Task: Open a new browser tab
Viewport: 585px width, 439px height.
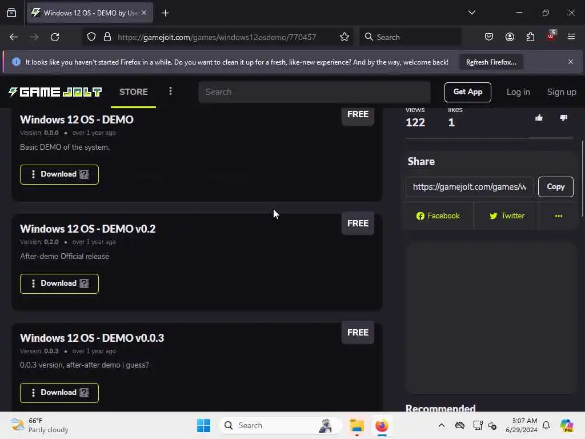Action: 165,13
